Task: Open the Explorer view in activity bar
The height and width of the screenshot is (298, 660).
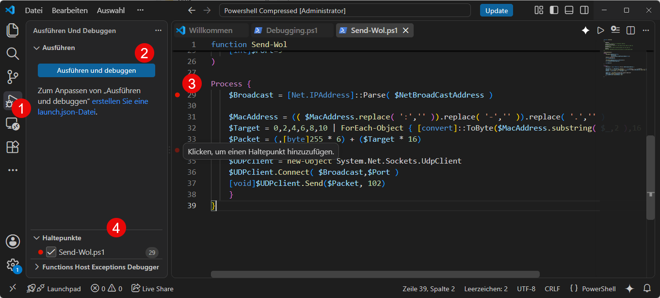Action: click(13, 31)
